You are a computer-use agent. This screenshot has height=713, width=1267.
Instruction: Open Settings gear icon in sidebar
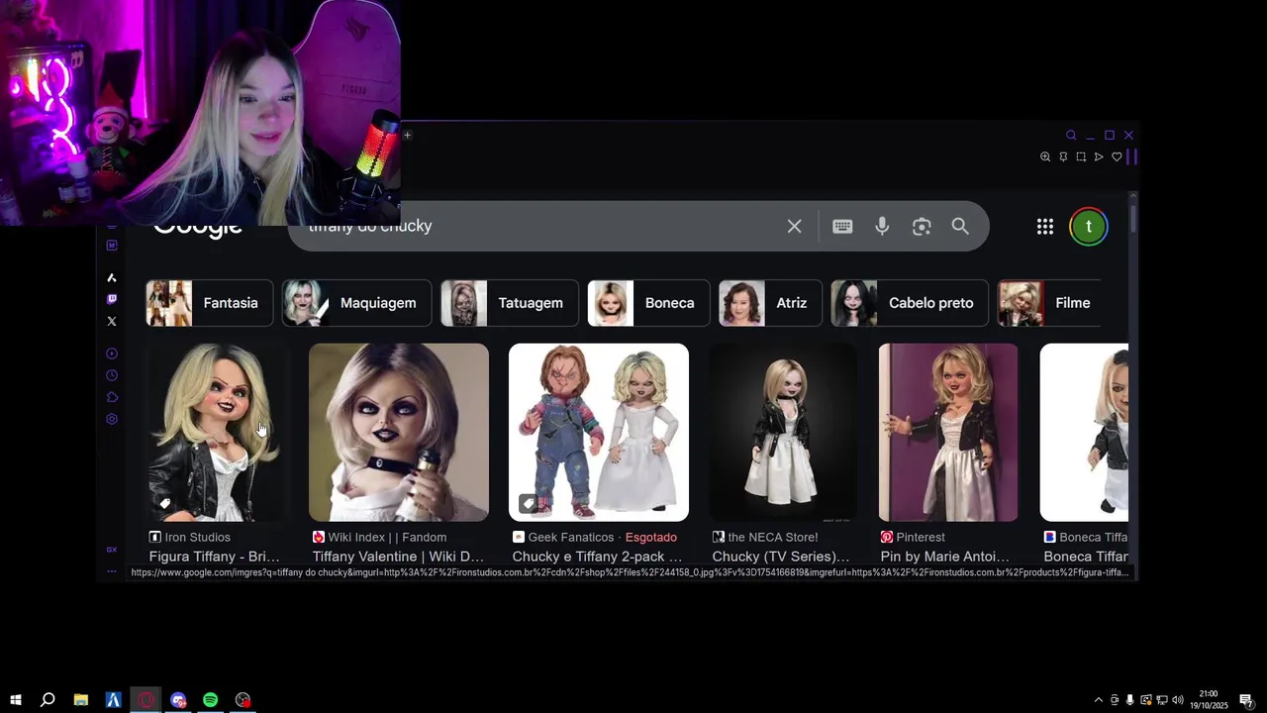[112, 419]
